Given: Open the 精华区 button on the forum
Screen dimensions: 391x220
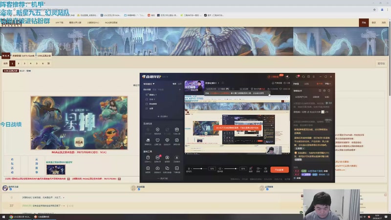Looking at the screenshot, I should pyautogui.click(x=381, y=64).
